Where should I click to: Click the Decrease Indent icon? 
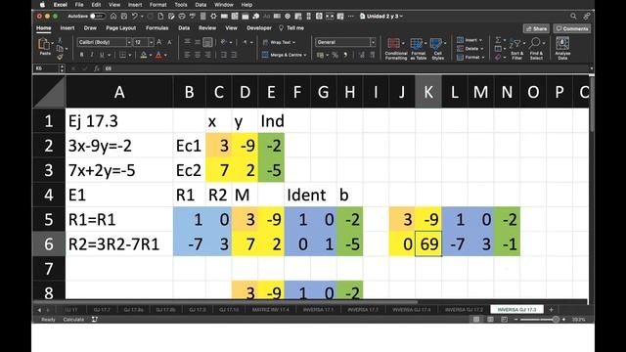224,55
